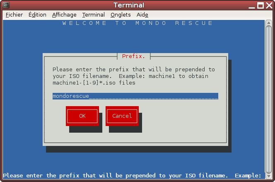Image resolution: width=275 pixels, height=182 pixels.
Task: Open the Terminal menu
Action: click(94, 15)
